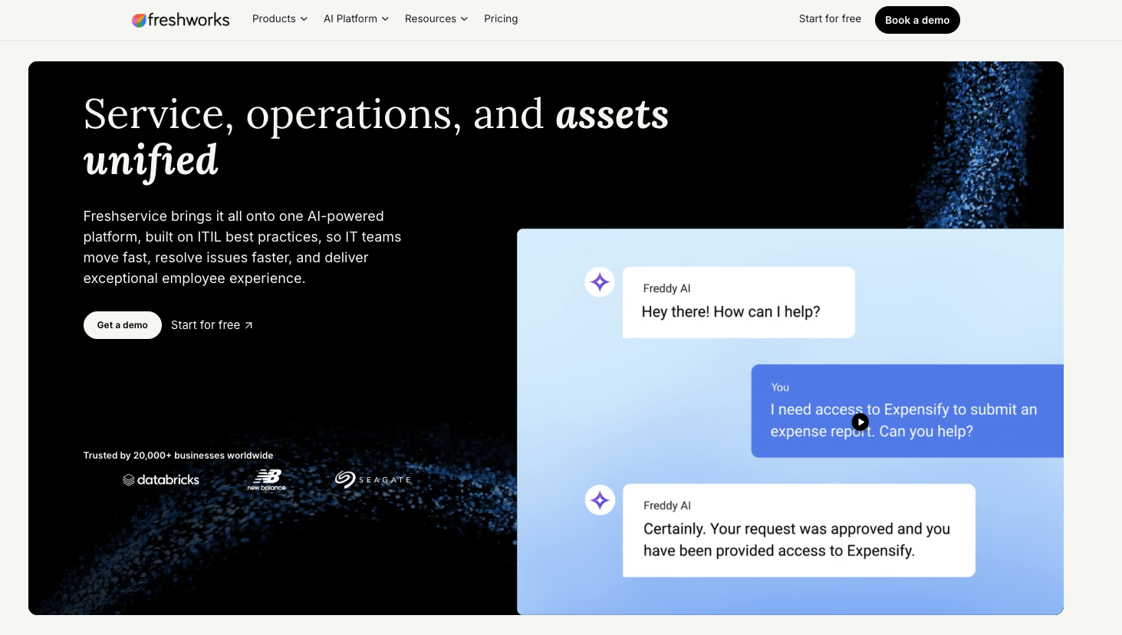The image size is (1122, 635).
Task: Expand the Resources menu chevron
Action: (464, 19)
